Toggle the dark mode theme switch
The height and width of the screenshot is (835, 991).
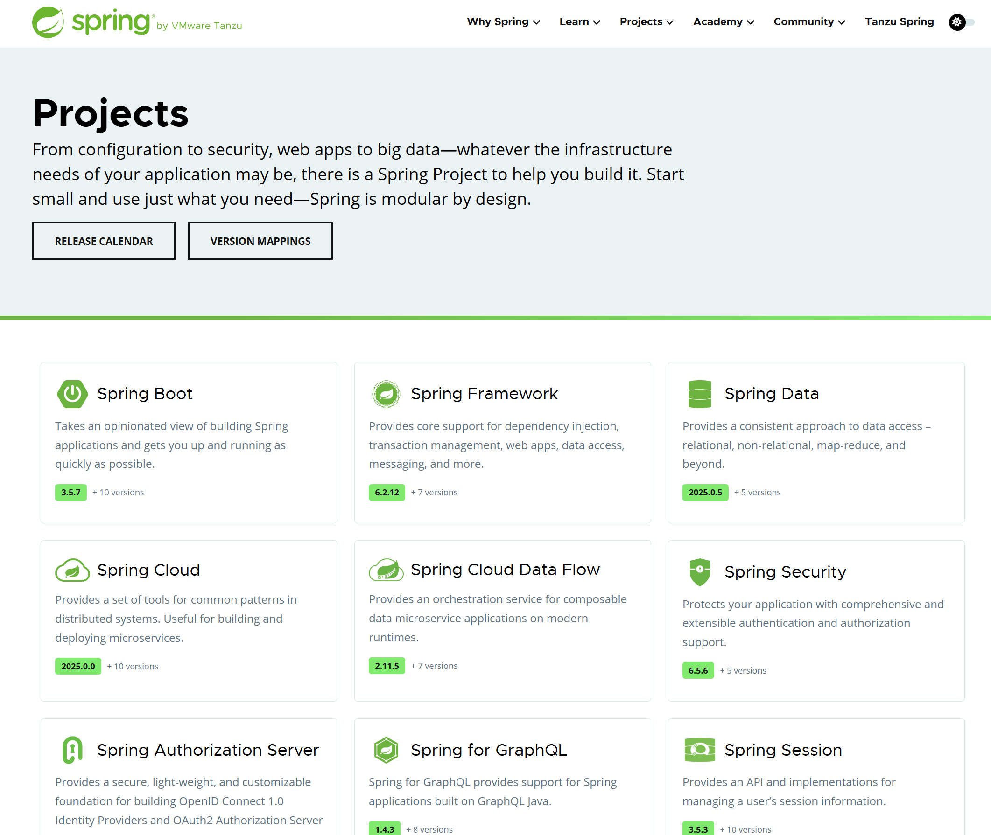tap(961, 22)
